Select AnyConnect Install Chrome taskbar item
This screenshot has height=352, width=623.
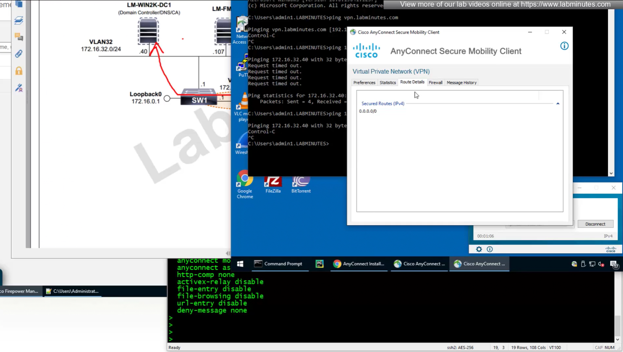pyautogui.click(x=359, y=264)
